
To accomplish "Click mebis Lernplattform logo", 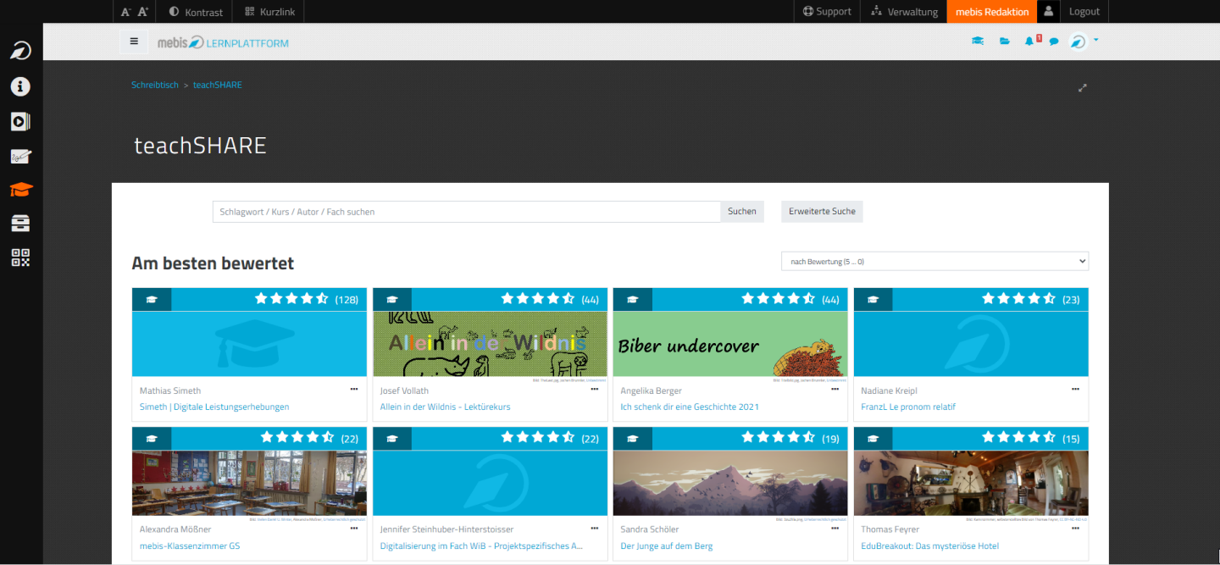I will pyautogui.click(x=223, y=42).
